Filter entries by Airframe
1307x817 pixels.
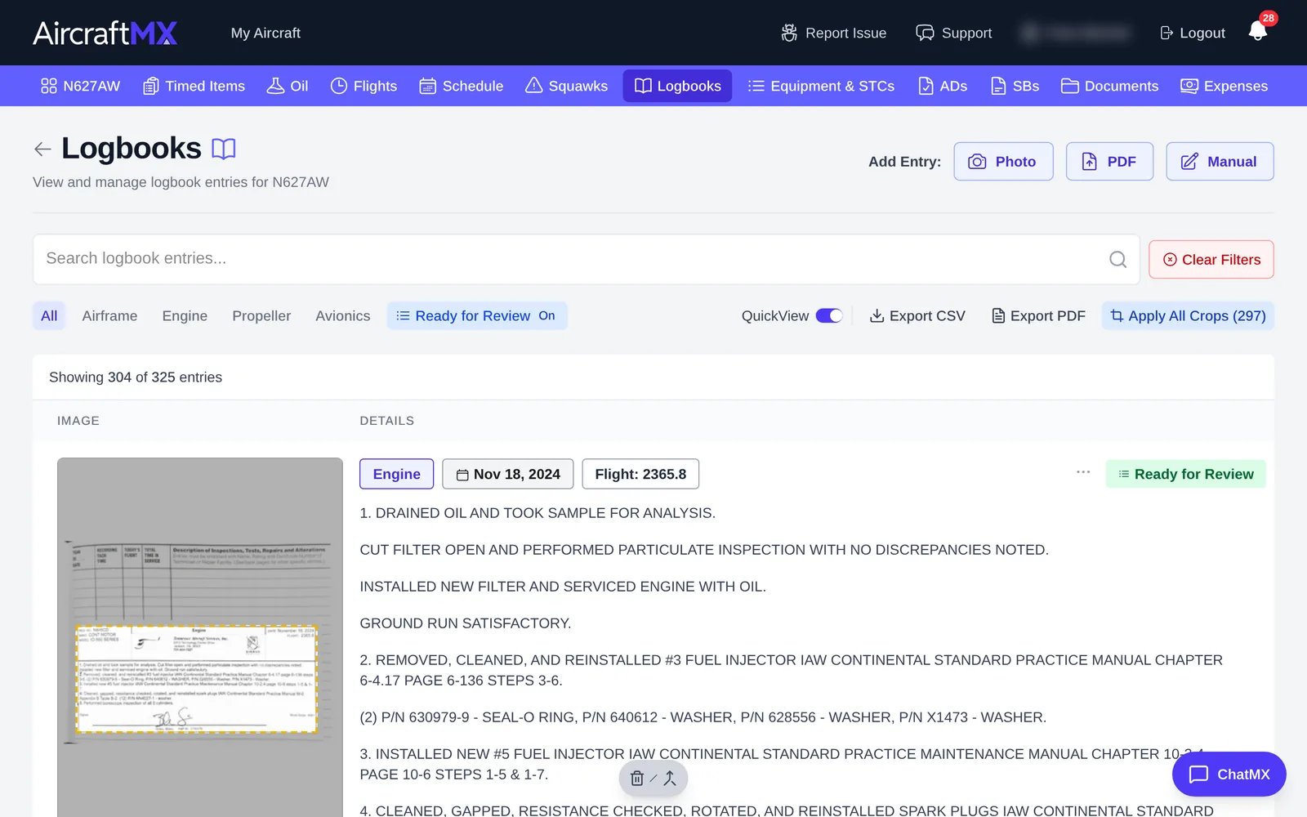[x=109, y=316]
